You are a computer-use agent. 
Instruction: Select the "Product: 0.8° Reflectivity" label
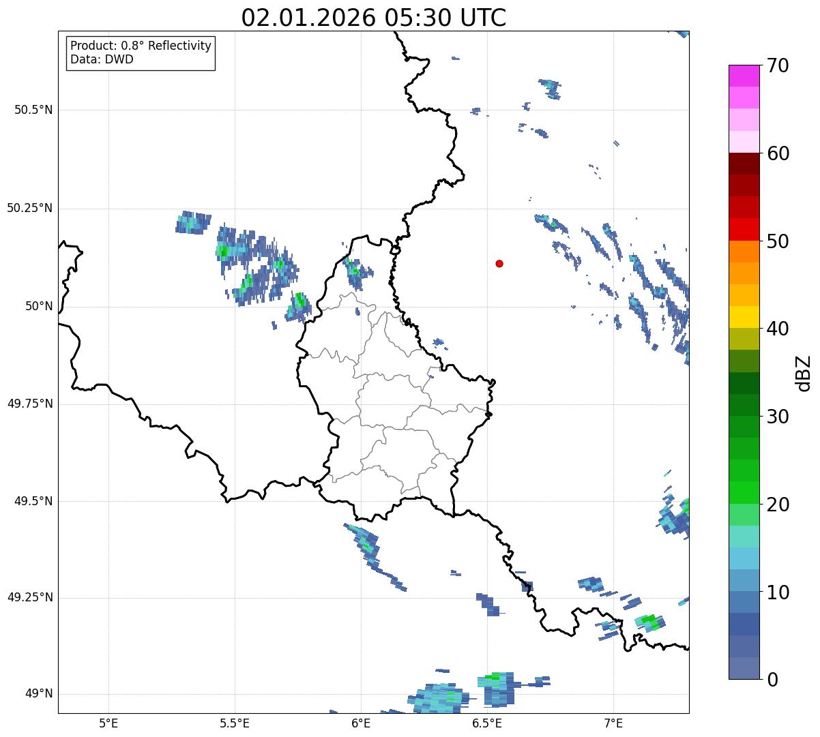141,46
